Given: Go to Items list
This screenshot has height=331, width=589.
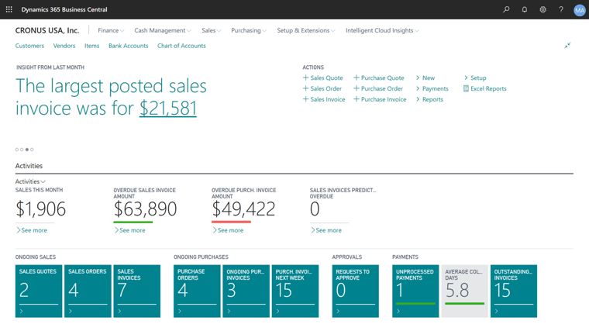Looking at the screenshot, I should pyautogui.click(x=91, y=46).
